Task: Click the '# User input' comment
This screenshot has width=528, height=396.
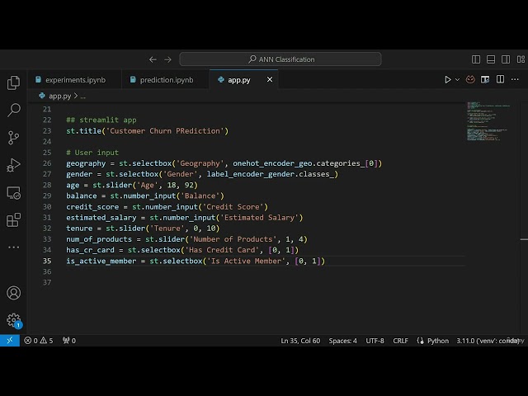Action: (92, 153)
